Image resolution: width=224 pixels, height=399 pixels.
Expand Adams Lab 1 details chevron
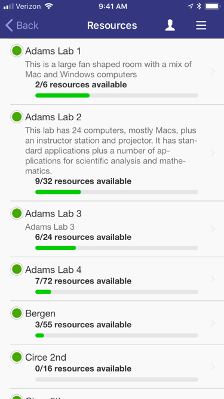coord(213,72)
